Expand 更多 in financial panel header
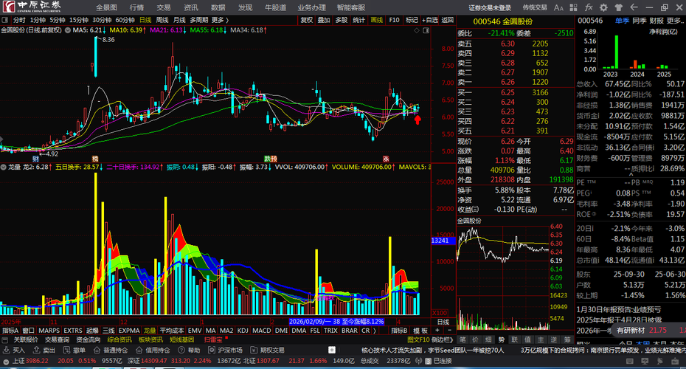686x369 pixels. pyautogui.click(x=675, y=21)
